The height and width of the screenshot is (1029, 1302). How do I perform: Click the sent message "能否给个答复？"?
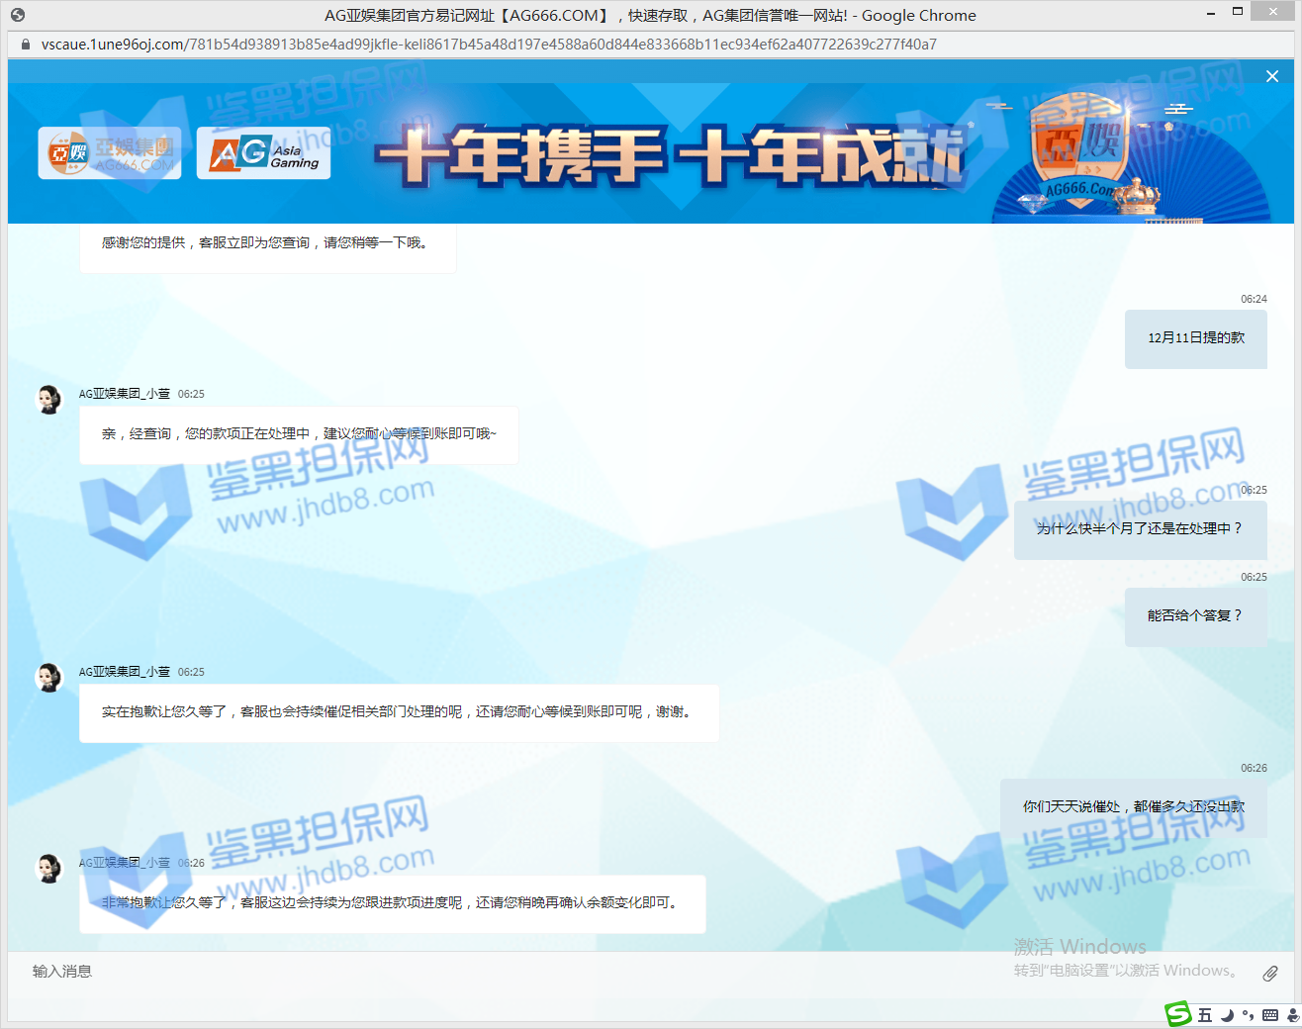(1194, 616)
